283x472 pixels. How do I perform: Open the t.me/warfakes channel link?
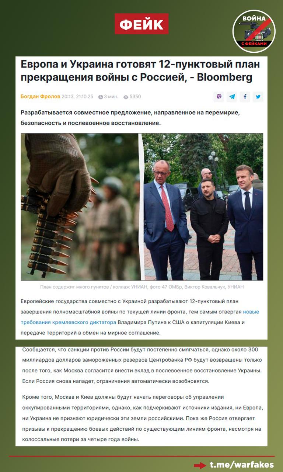pyautogui.click(x=242, y=464)
